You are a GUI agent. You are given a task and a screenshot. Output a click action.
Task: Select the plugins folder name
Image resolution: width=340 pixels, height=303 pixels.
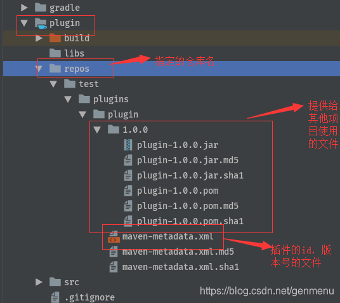(x=111, y=100)
